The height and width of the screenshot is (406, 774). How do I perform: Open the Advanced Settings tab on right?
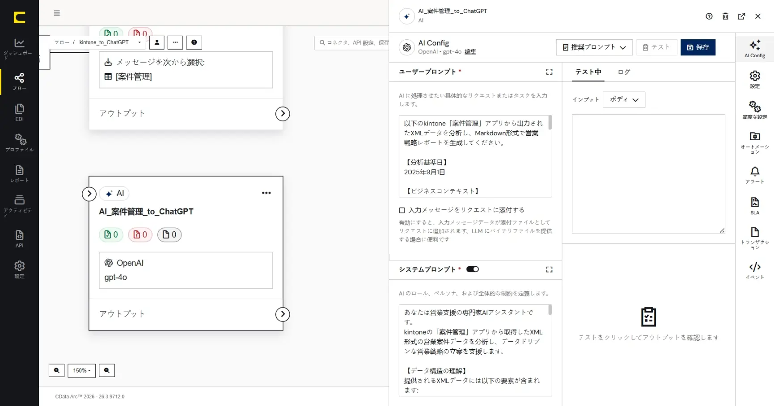click(755, 110)
